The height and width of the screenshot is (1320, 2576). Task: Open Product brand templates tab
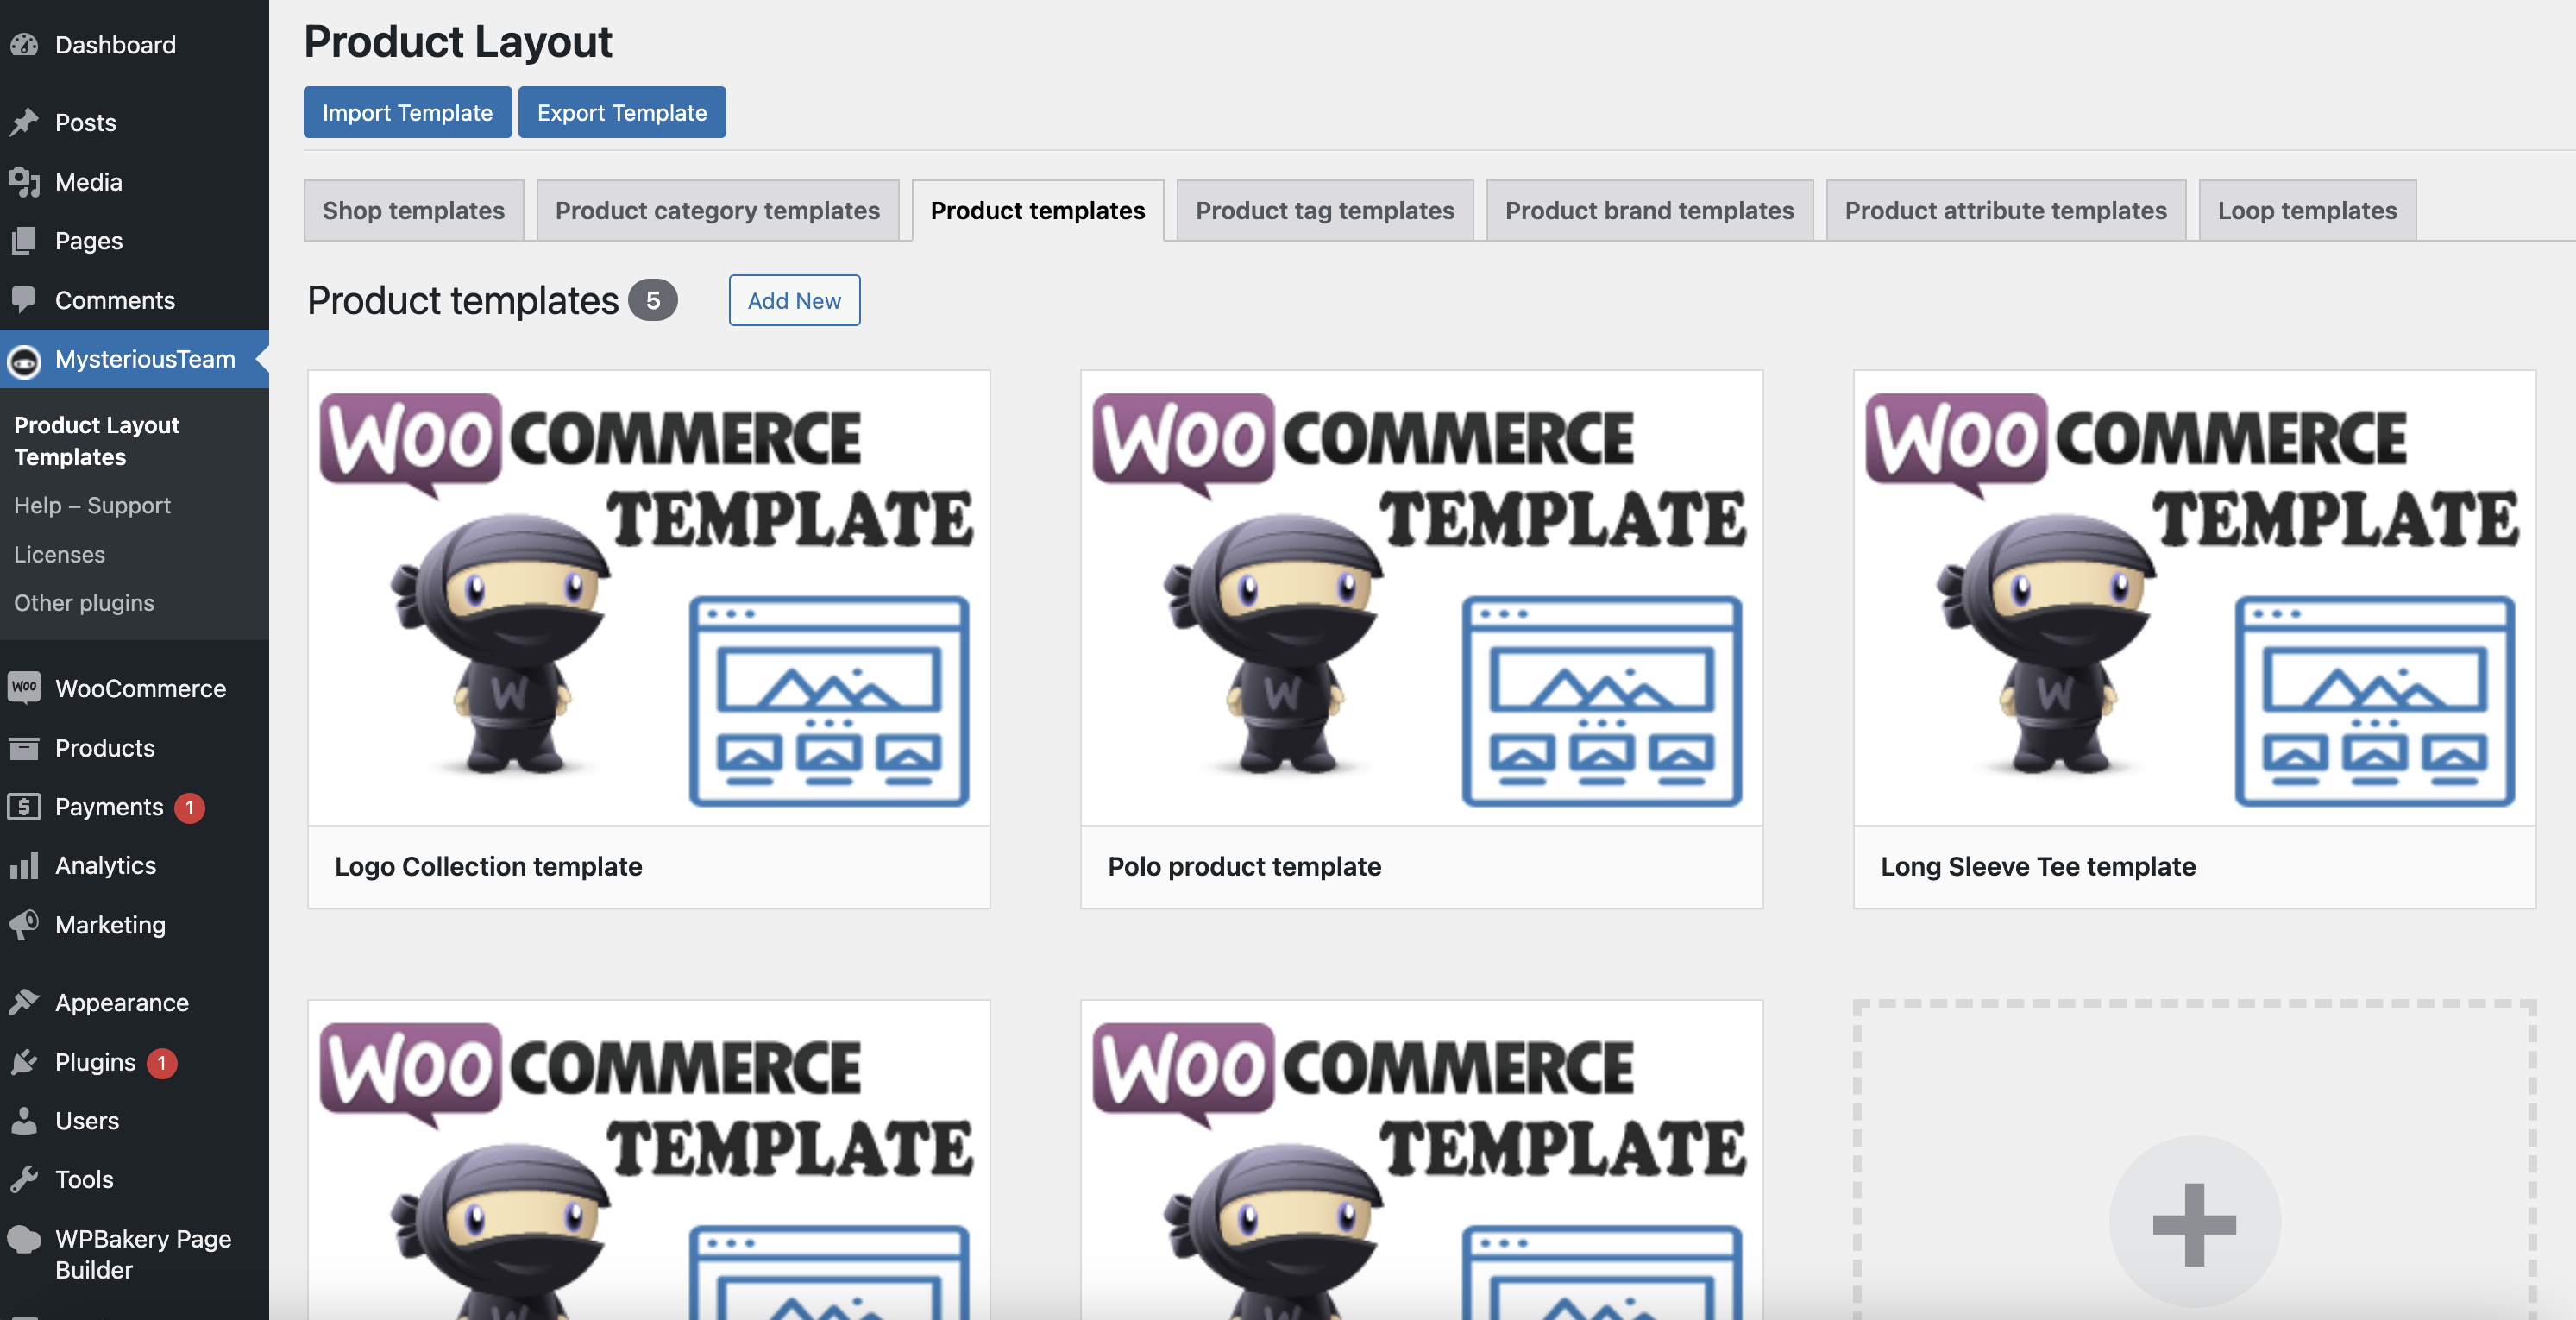(x=1649, y=210)
